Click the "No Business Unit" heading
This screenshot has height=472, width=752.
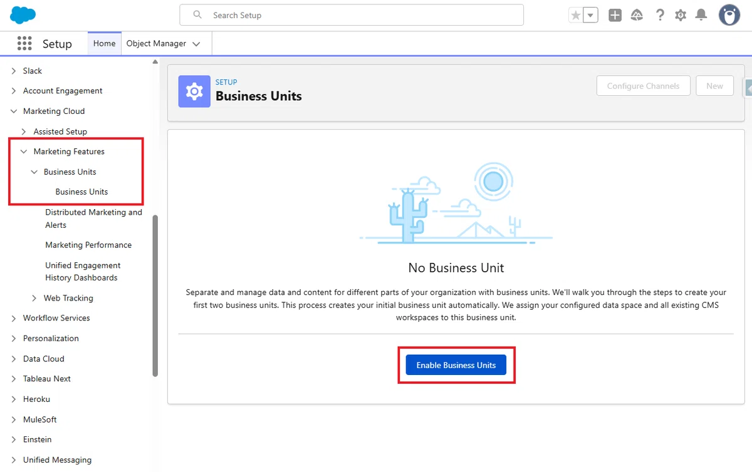click(x=456, y=268)
